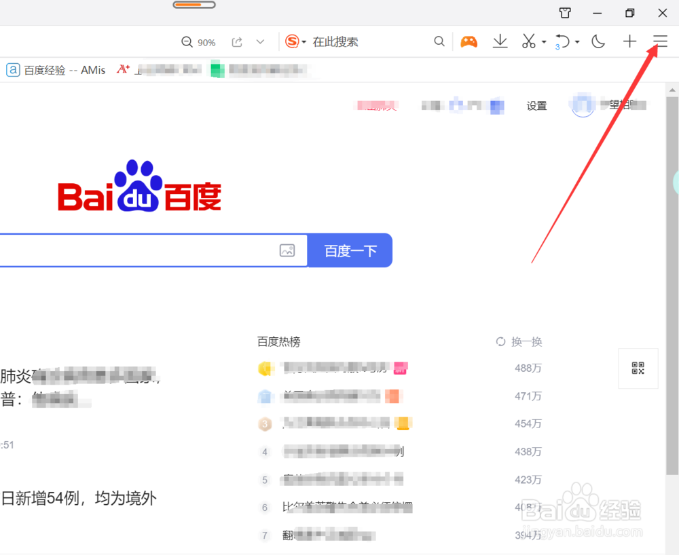Click the user avatar on Baidu page
Screen dimensions: 679x555
click(x=583, y=104)
